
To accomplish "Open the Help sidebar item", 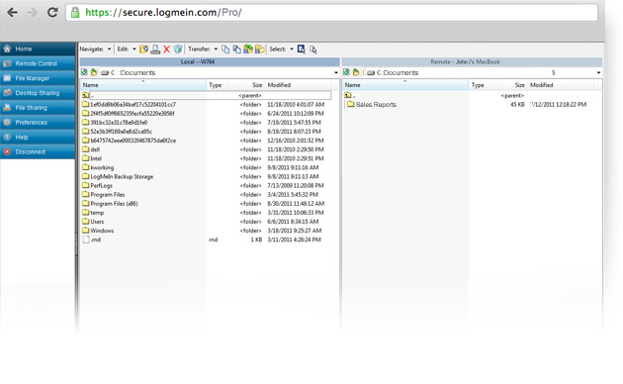I will [x=38, y=138].
